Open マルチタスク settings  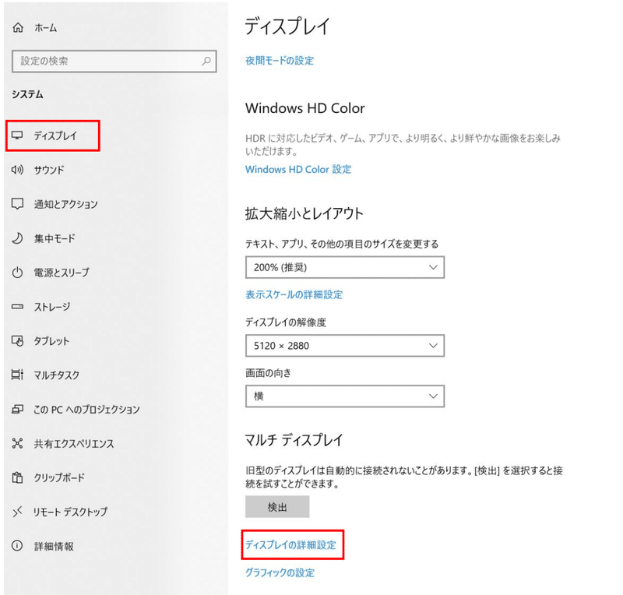pos(56,375)
